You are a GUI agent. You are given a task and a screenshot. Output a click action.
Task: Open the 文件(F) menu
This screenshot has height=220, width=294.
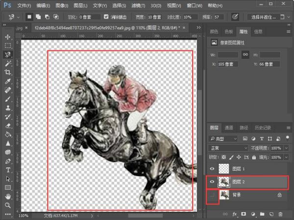click(x=24, y=5)
